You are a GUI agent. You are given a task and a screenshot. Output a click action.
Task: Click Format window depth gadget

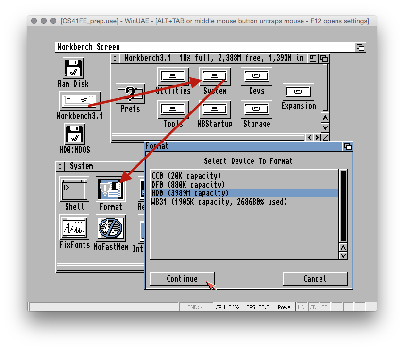coord(348,146)
